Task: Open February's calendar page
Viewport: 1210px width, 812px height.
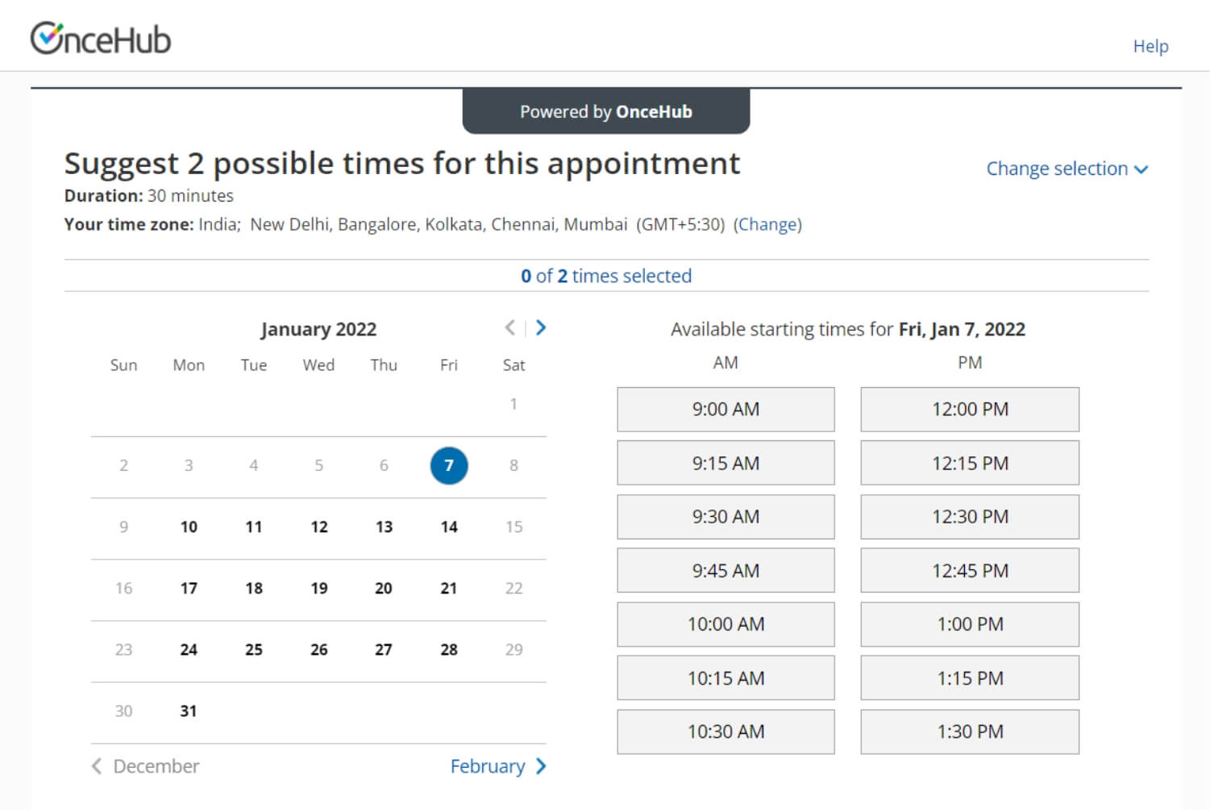Action: click(489, 766)
